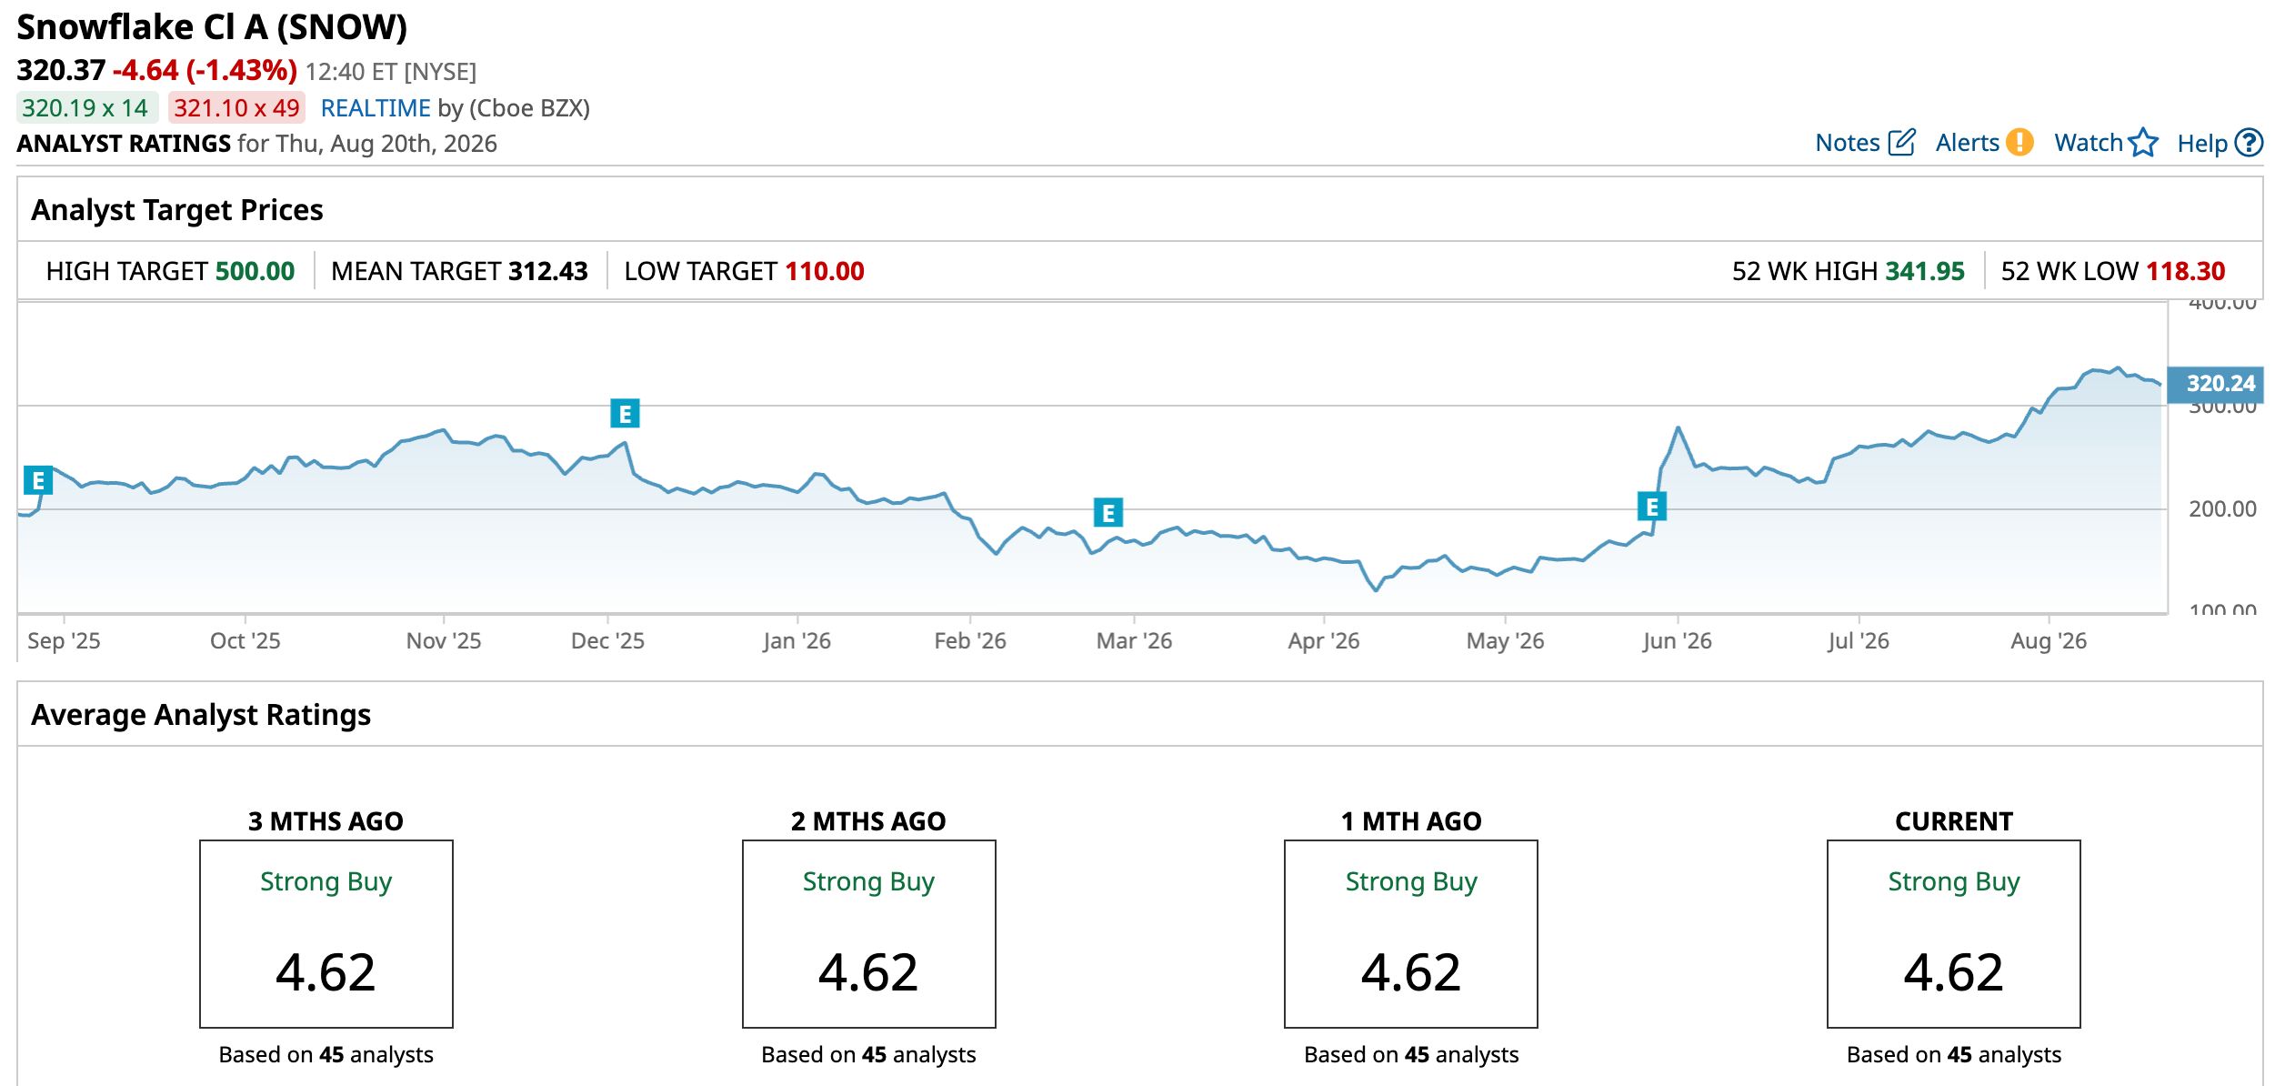Image resolution: width=2275 pixels, height=1086 pixels.
Task: Click the REALTIME quote link
Action: (x=376, y=108)
